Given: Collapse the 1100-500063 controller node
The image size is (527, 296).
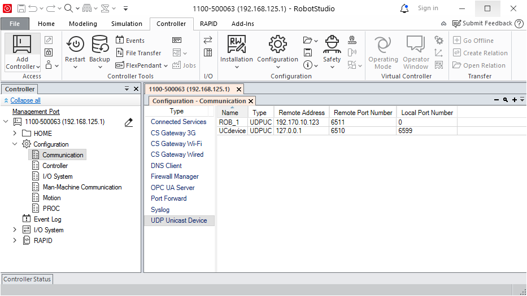Looking at the screenshot, I should [6, 121].
